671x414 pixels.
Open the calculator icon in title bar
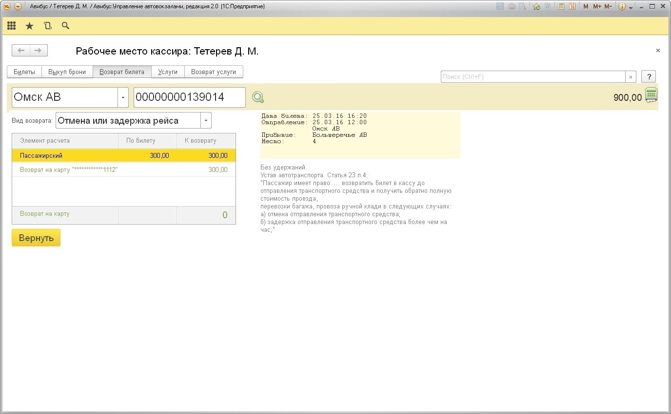561,6
